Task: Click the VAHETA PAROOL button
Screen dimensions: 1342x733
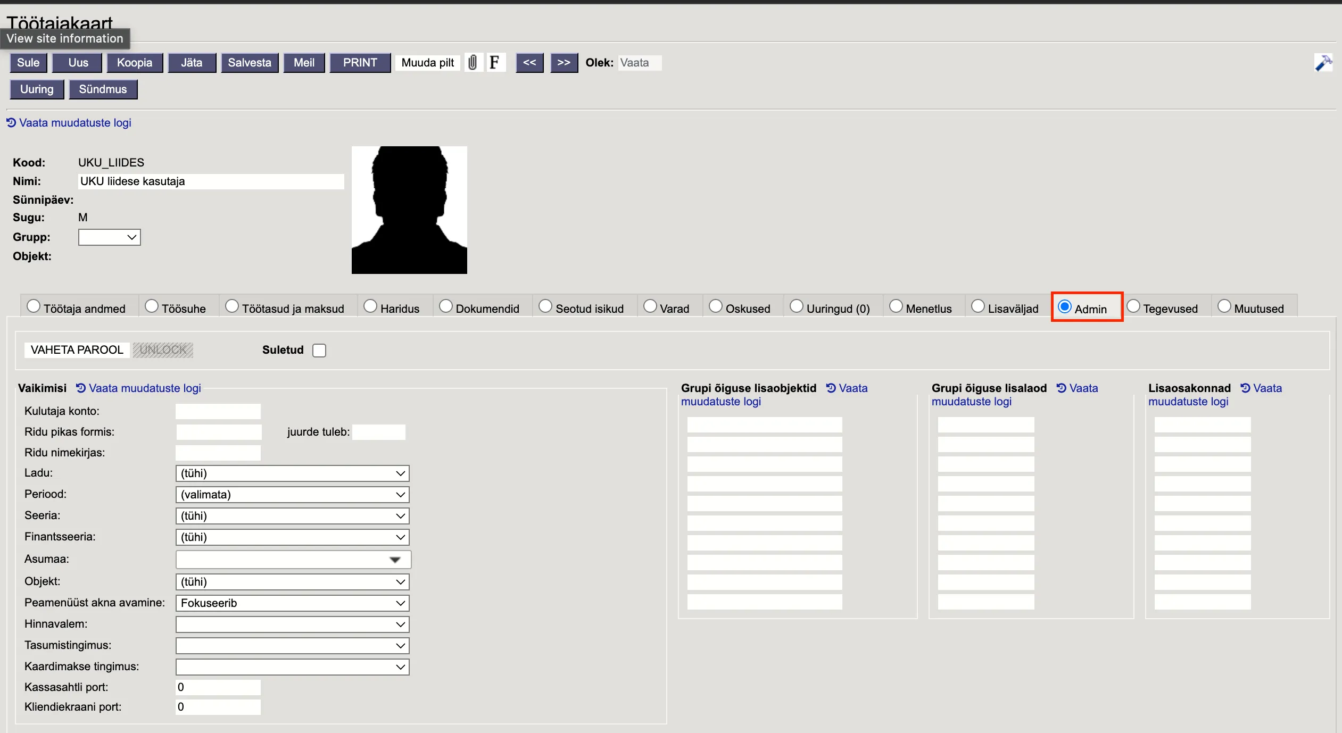Action: tap(77, 350)
